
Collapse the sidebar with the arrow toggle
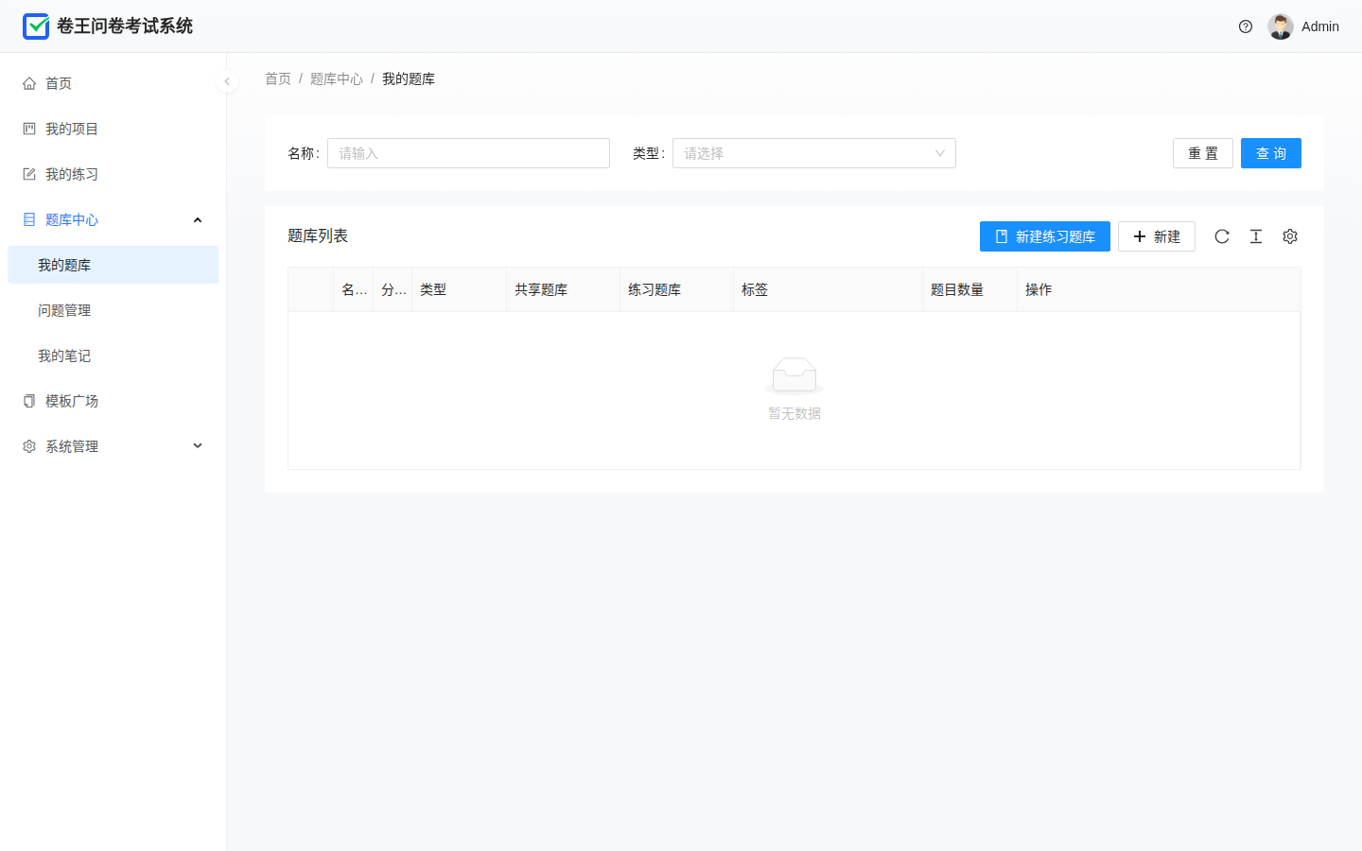[227, 81]
